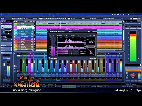Click the Phasescope module settings icon
Viewport: 142px width, 106px height.
pyautogui.click(x=67, y=36)
